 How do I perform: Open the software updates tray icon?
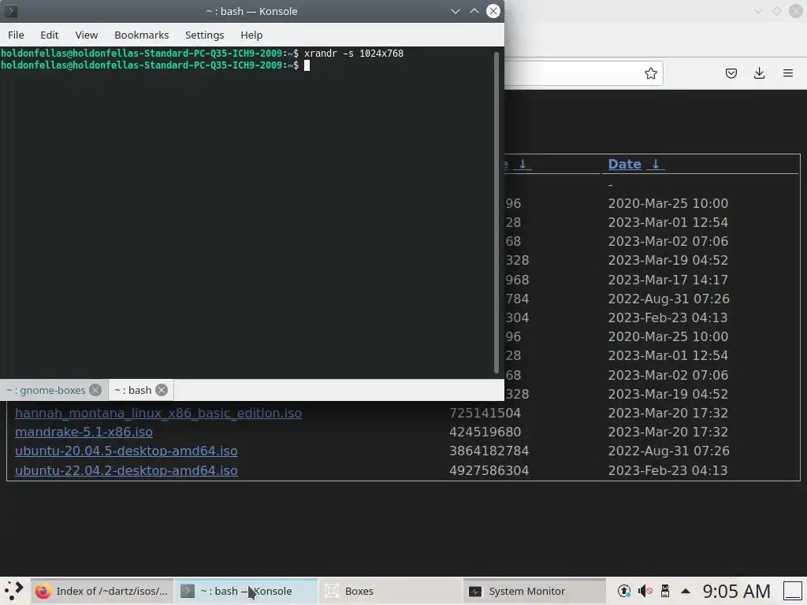pos(624,591)
